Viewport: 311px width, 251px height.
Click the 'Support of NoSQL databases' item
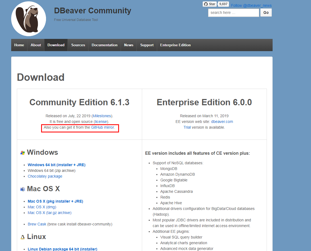(178, 163)
